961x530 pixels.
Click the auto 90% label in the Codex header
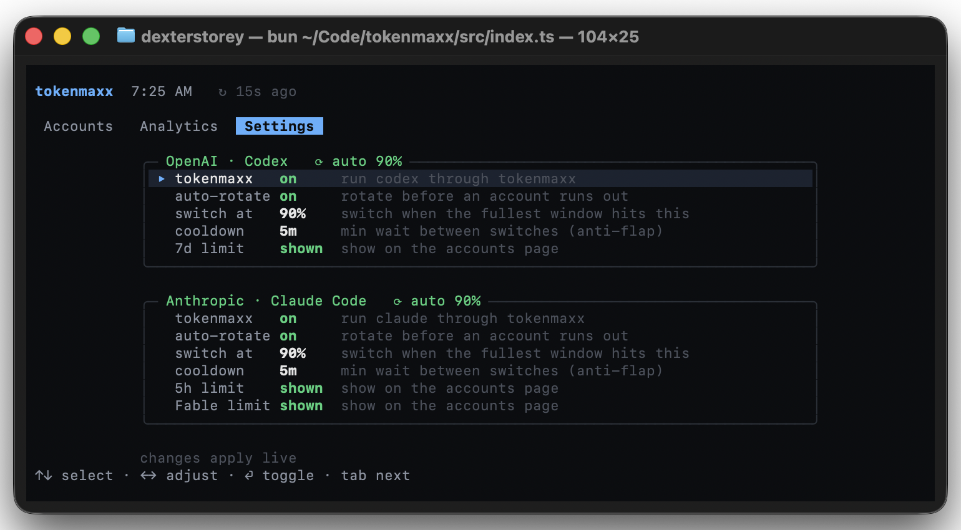coord(367,161)
